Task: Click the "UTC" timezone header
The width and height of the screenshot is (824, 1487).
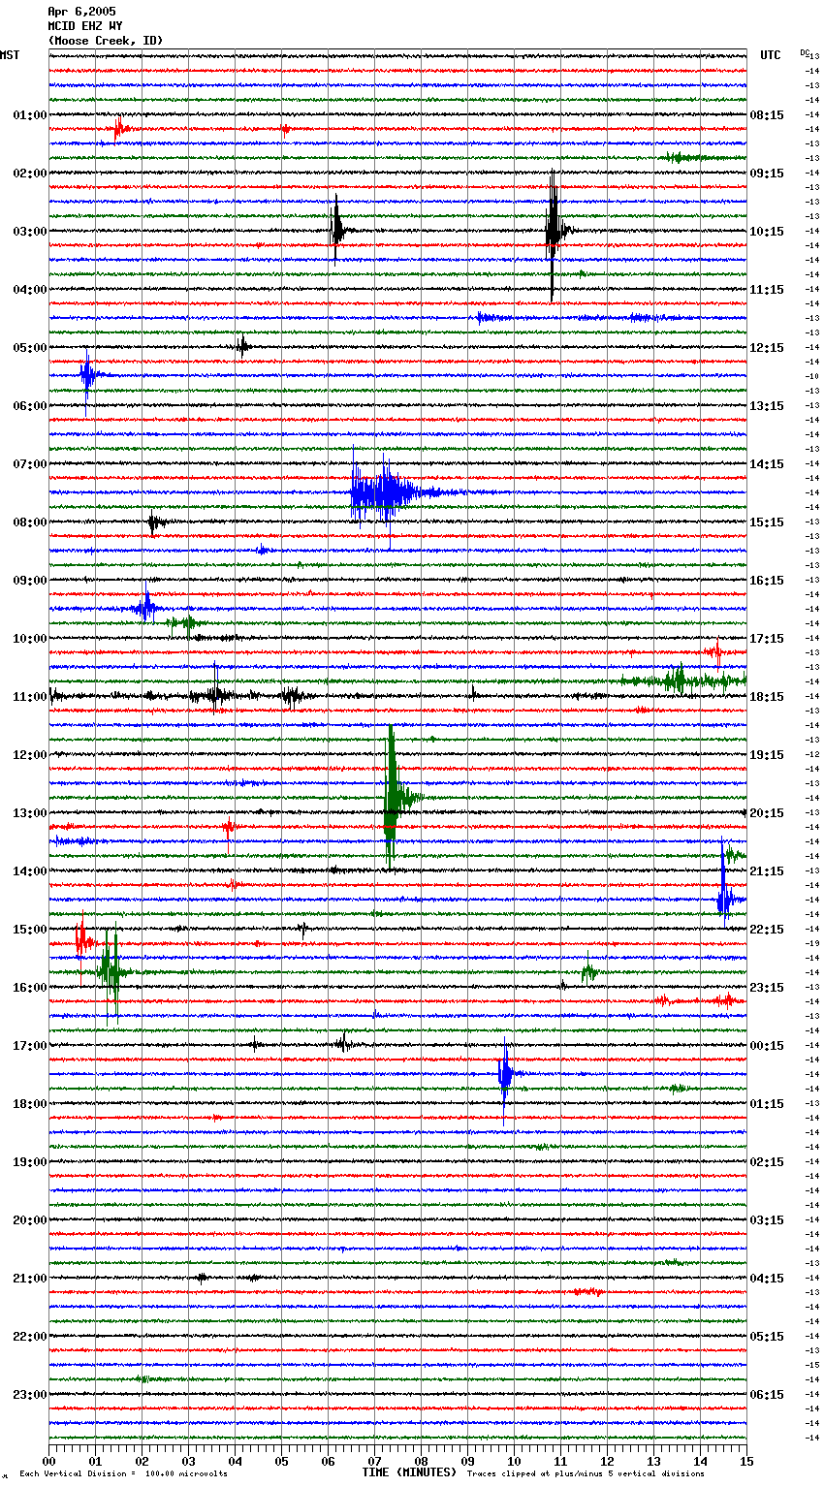Action: click(771, 55)
